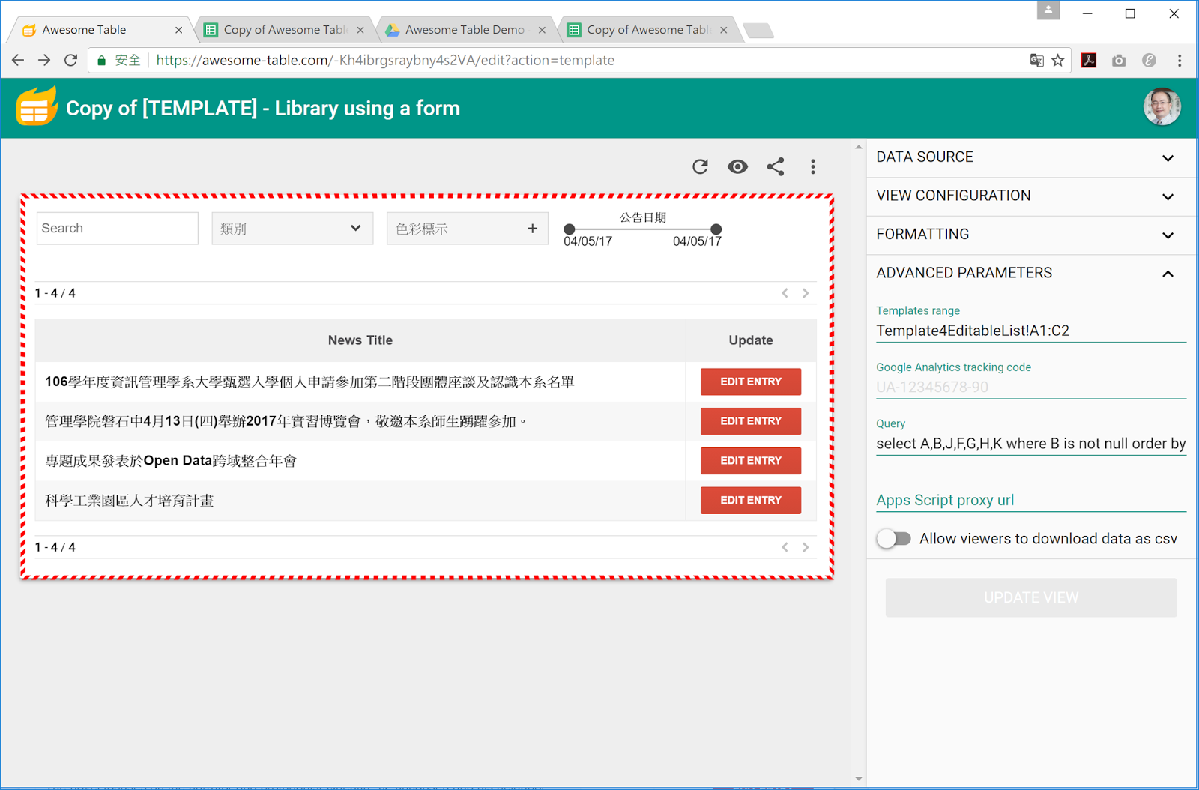Open the 類別 category dropdown filter
This screenshot has width=1199, height=790.
(x=292, y=229)
